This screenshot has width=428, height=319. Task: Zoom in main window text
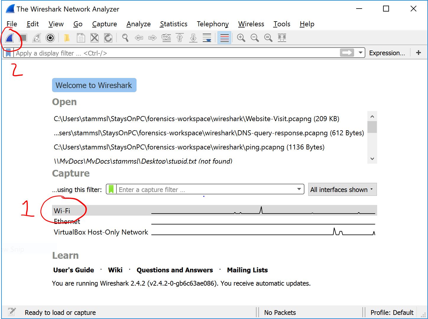241,38
